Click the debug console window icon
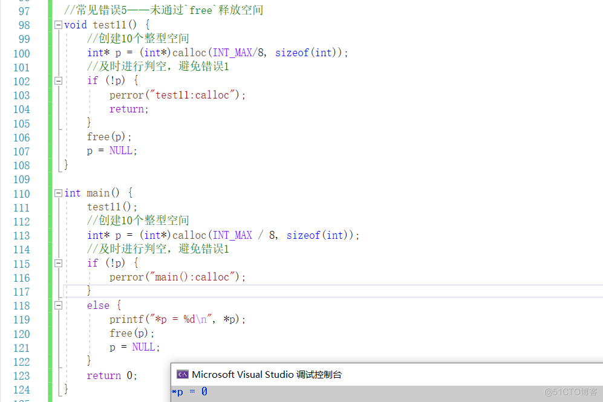 182,374
